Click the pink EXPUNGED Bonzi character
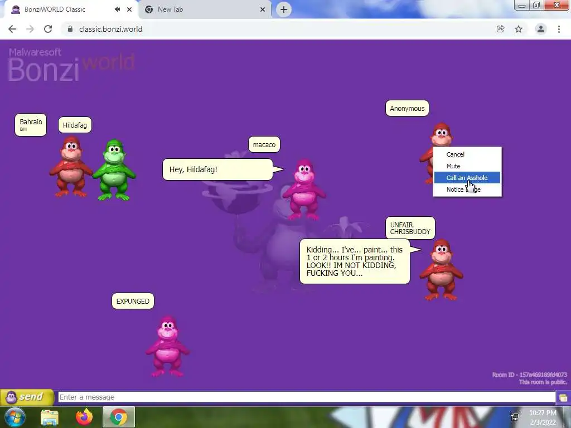 pyautogui.click(x=167, y=346)
